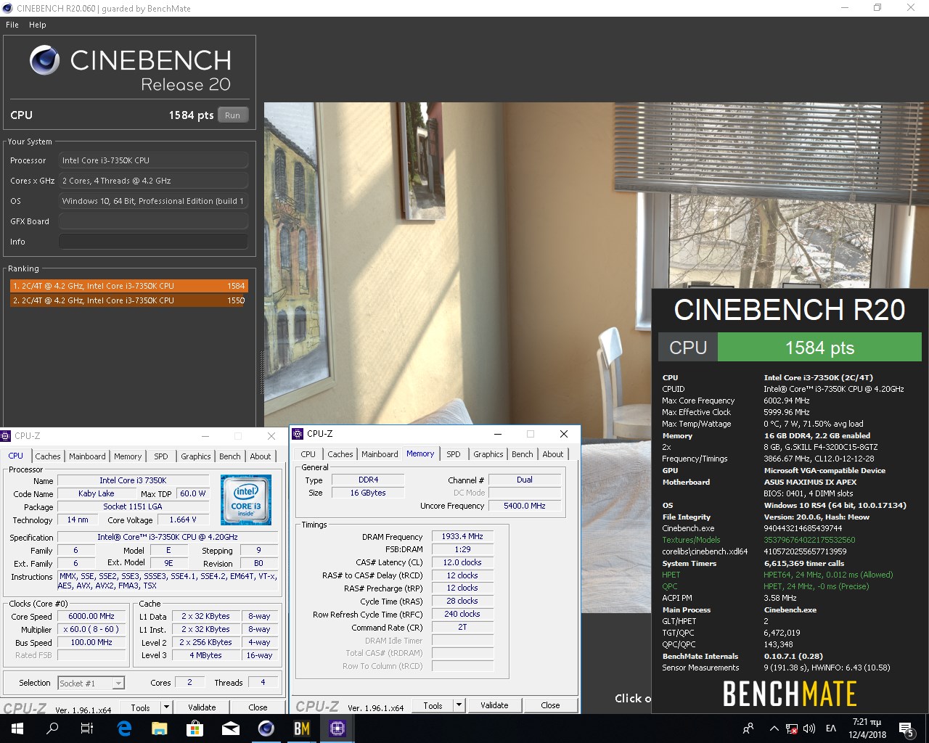This screenshot has height=743, width=929.
Task: Click Core Voltage value 1.664 V
Action: click(x=183, y=520)
